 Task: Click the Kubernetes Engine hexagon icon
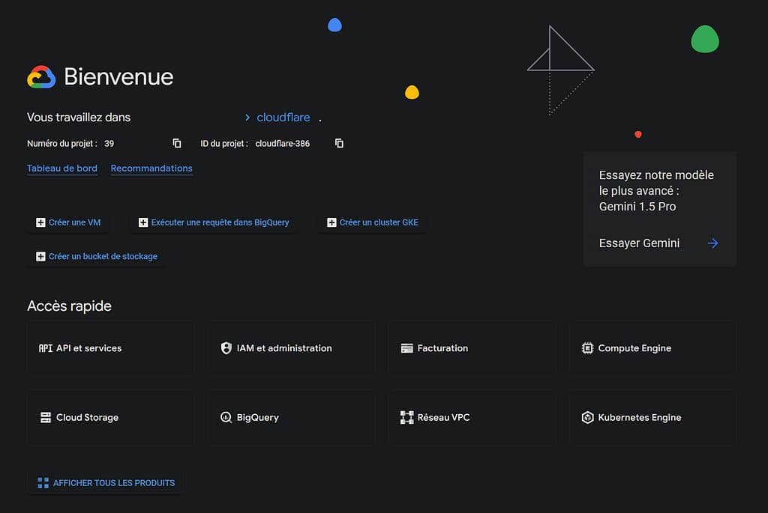[x=588, y=418]
